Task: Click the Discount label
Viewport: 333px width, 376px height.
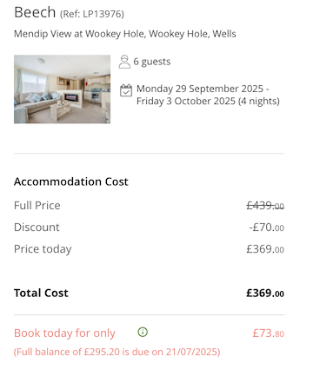Action: point(37,228)
